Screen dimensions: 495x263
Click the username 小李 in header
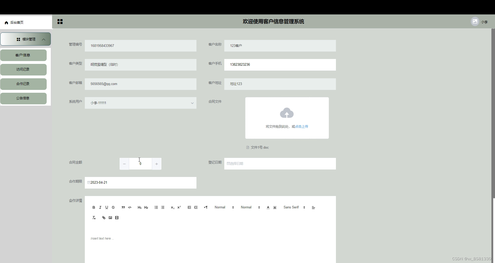pos(484,22)
